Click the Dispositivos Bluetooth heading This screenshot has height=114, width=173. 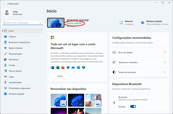(x=127, y=84)
